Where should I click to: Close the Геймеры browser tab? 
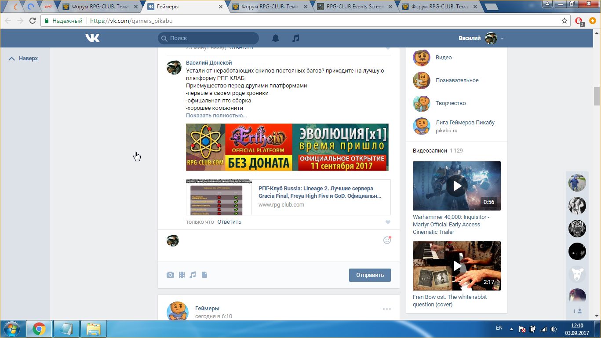pos(221,7)
